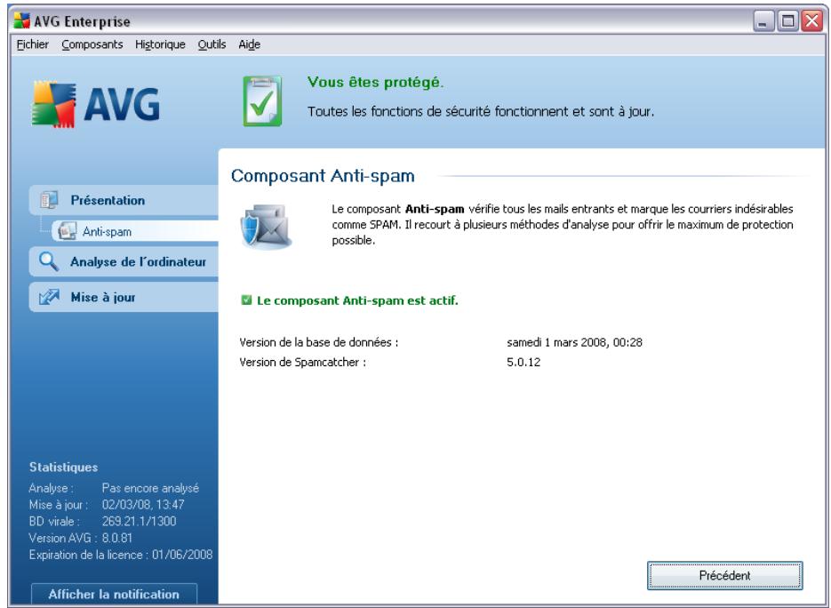
Task: Click 'Le composant Anti-spam est actif.' text
Action: point(357,300)
